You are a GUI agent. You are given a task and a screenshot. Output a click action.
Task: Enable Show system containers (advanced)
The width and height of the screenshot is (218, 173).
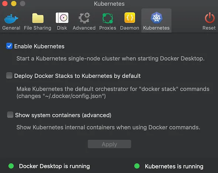[x=10, y=115]
